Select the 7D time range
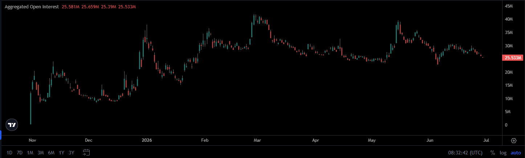Image resolution: width=525 pixels, height=158 pixels. pos(20,153)
